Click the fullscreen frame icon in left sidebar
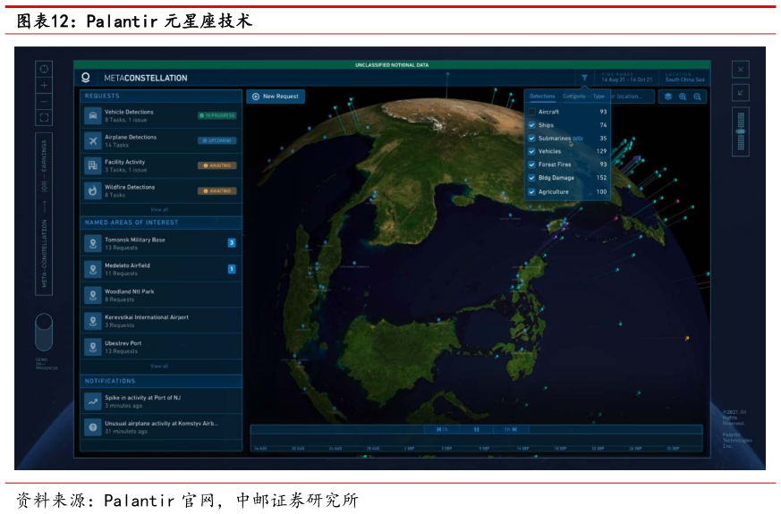The width and height of the screenshot is (781, 514). coord(45,117)
